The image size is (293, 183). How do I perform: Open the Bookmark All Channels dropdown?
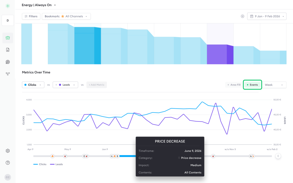click(66, 16)
